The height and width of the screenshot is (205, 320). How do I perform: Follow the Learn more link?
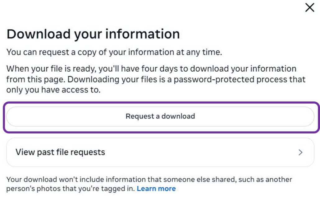click(156, 188)
